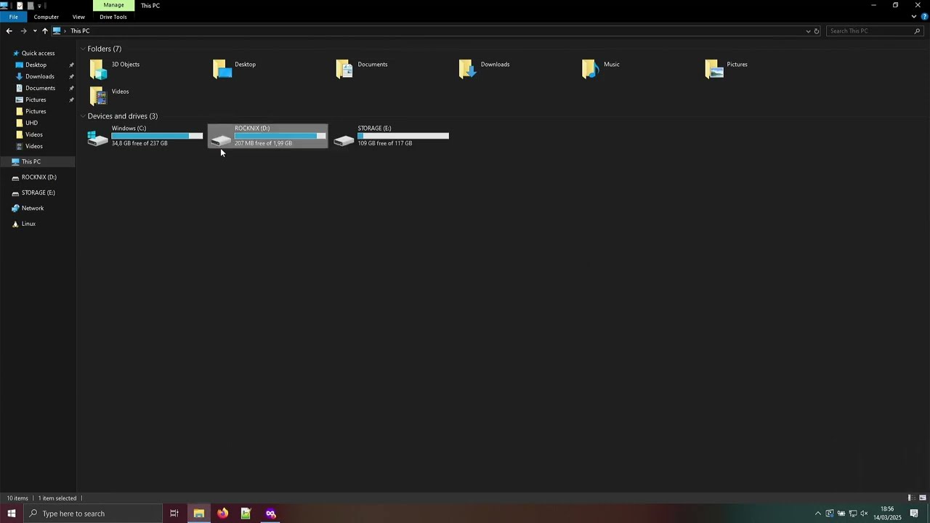Collapse the Folders (7) group
The image size is (930, 523).
83,49
